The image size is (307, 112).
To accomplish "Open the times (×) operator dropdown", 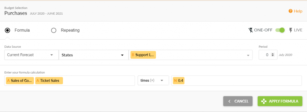I will (x=153, y=80).
